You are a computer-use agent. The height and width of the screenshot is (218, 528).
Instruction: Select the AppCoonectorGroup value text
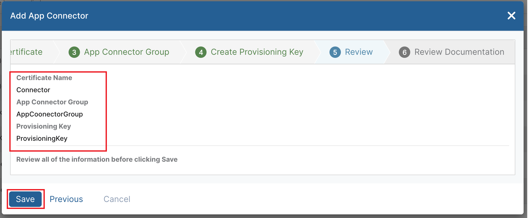(49, 114)
